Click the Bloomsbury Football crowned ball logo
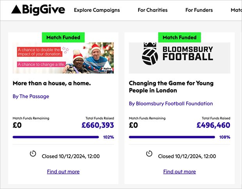 pyautogui.click(x=150, y=54)
